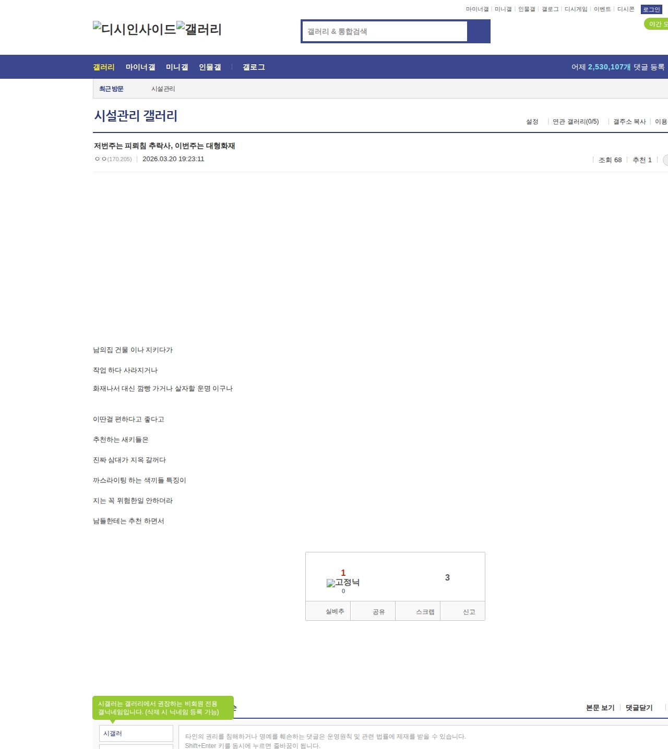Image resolution: width=668 pixels, height=749 pixels.
Task: Click 갤주소 복사 to copy address
Action: [629, 122]
